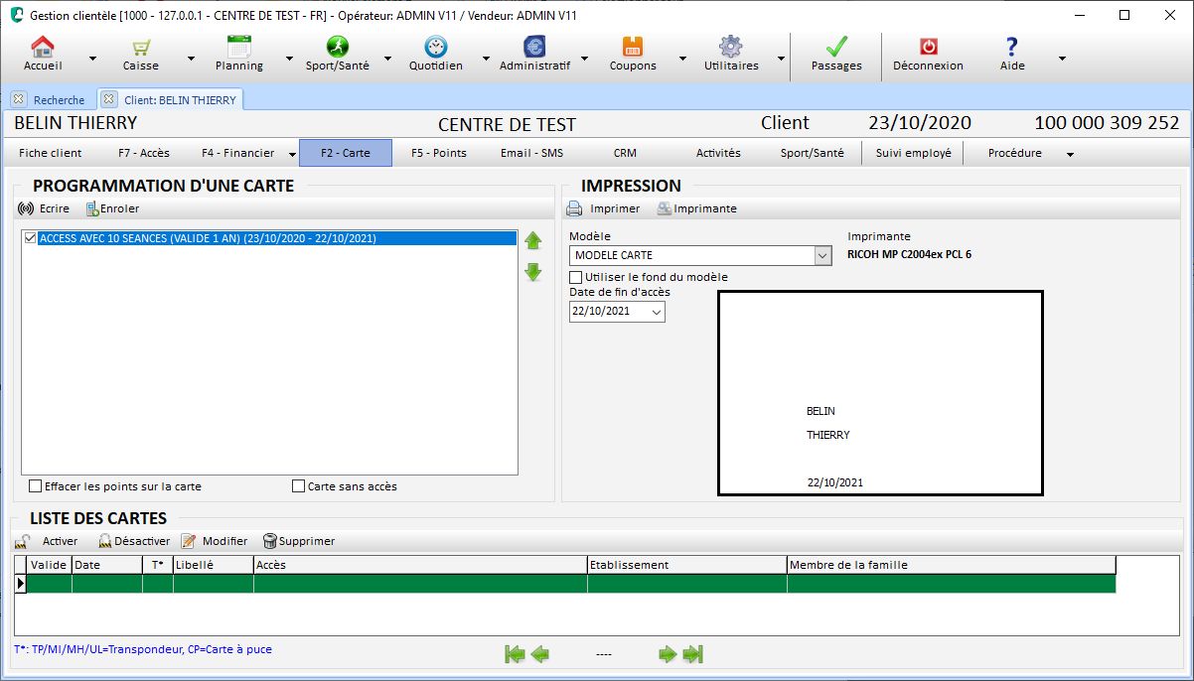Screen dimensions: 1194x681
Task: Select the ACCESS AVEC 10 SEANCES list entry
Action: tap(208, 238)
